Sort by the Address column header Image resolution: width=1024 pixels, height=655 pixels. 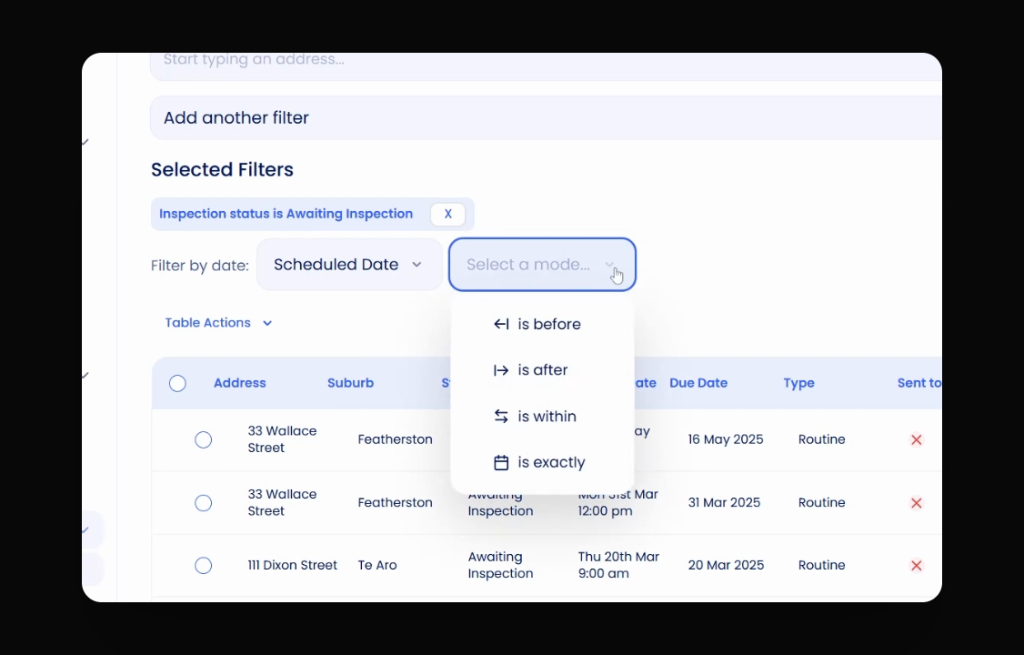tap(240, 383)
